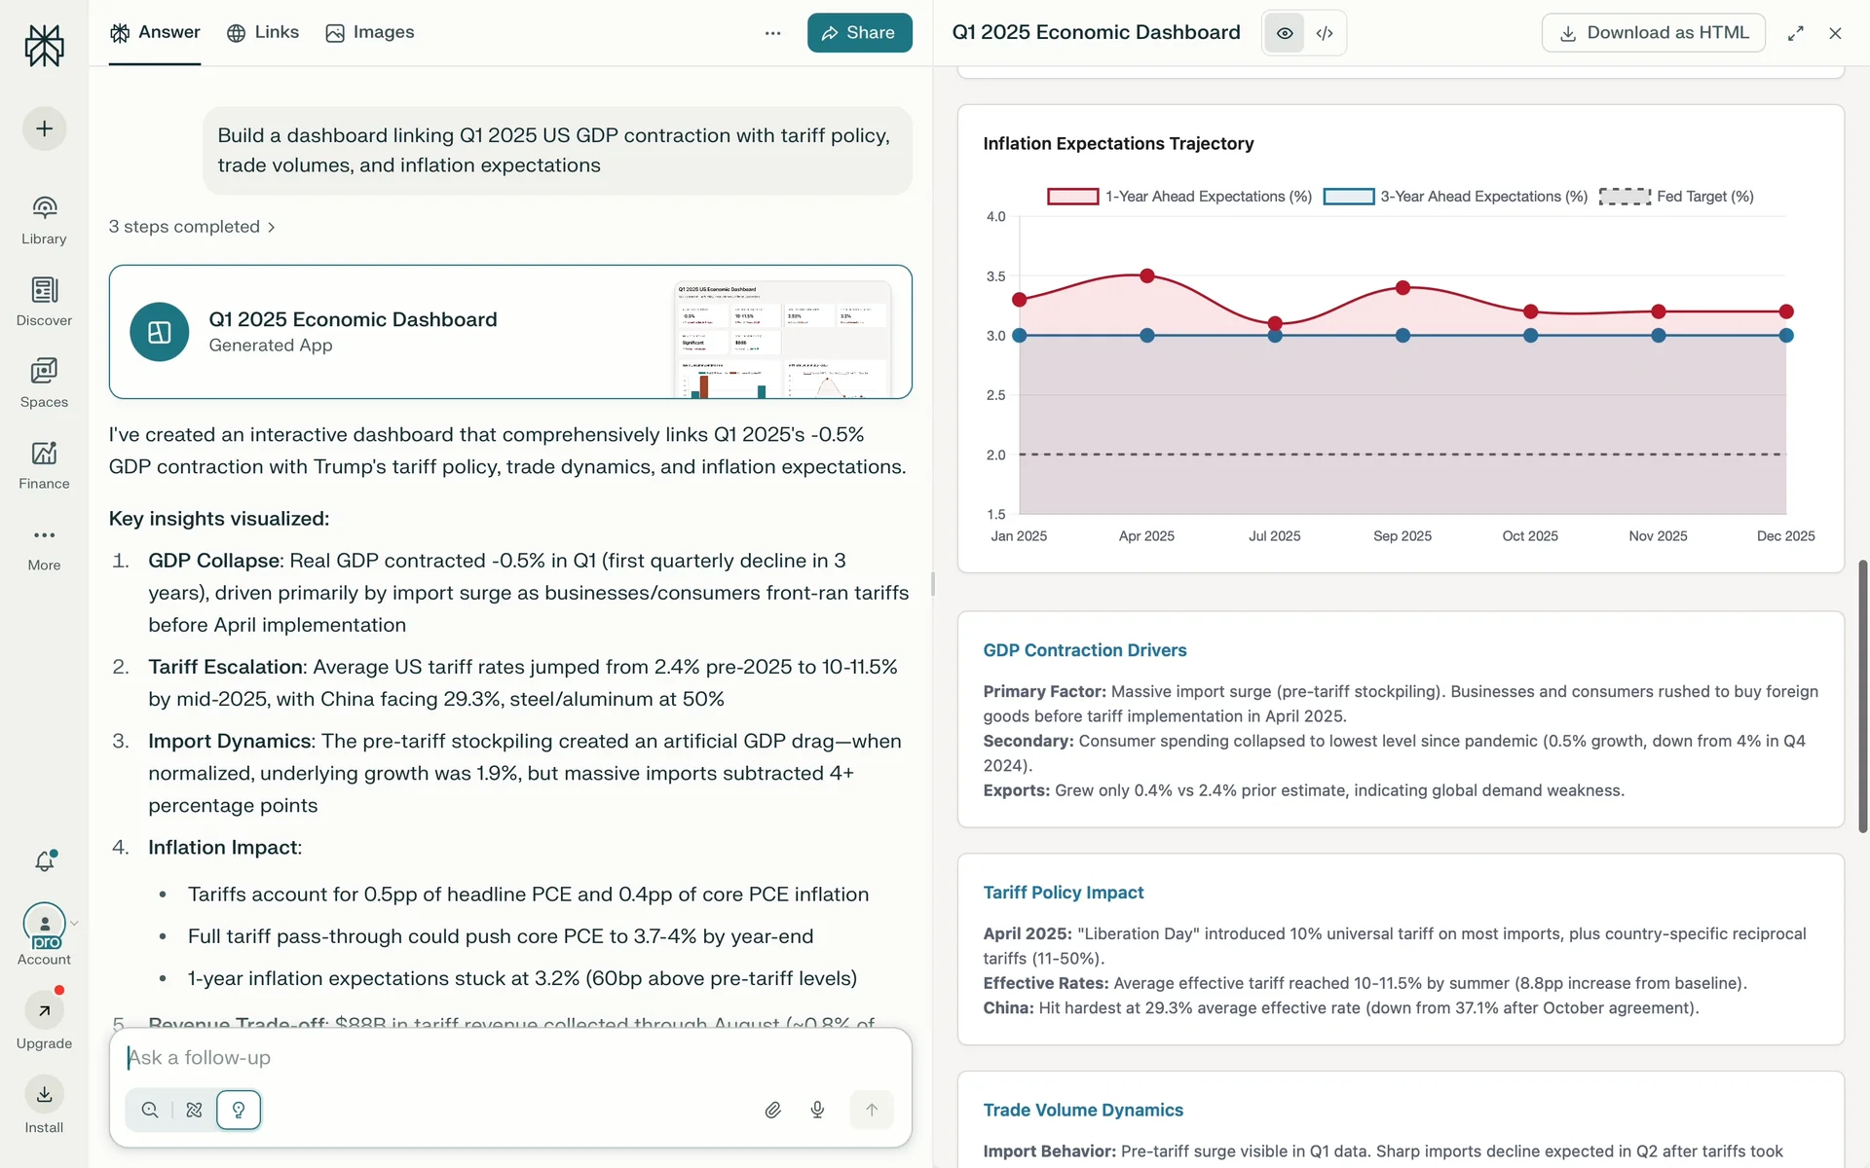Switch to the Images tab
This screenshot has width=1870, height=1168.
coord(370,32)
